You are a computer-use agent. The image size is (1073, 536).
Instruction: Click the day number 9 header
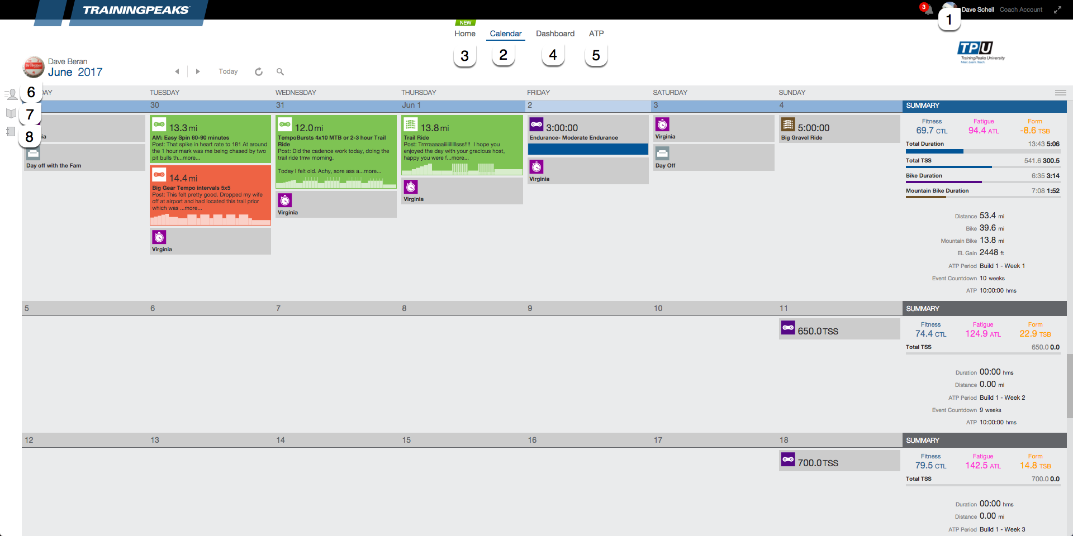click(x=530, y=308)
